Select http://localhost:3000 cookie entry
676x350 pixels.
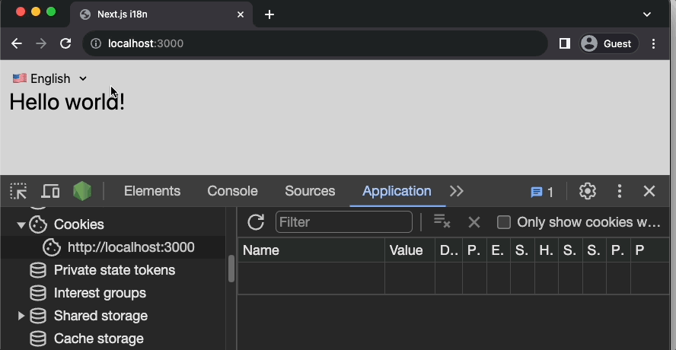pos(130,247)
